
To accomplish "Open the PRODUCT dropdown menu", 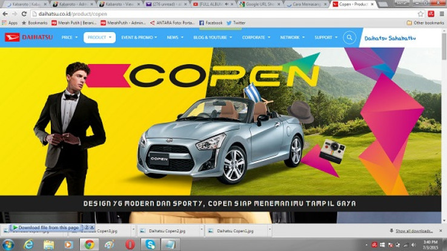I will (x=99, y=37).
